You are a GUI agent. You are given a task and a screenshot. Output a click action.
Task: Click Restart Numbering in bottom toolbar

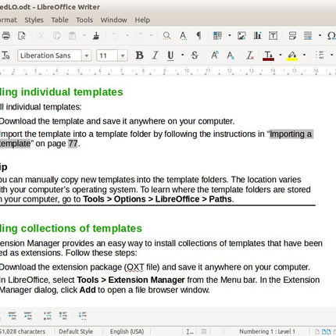pos(63,316)
